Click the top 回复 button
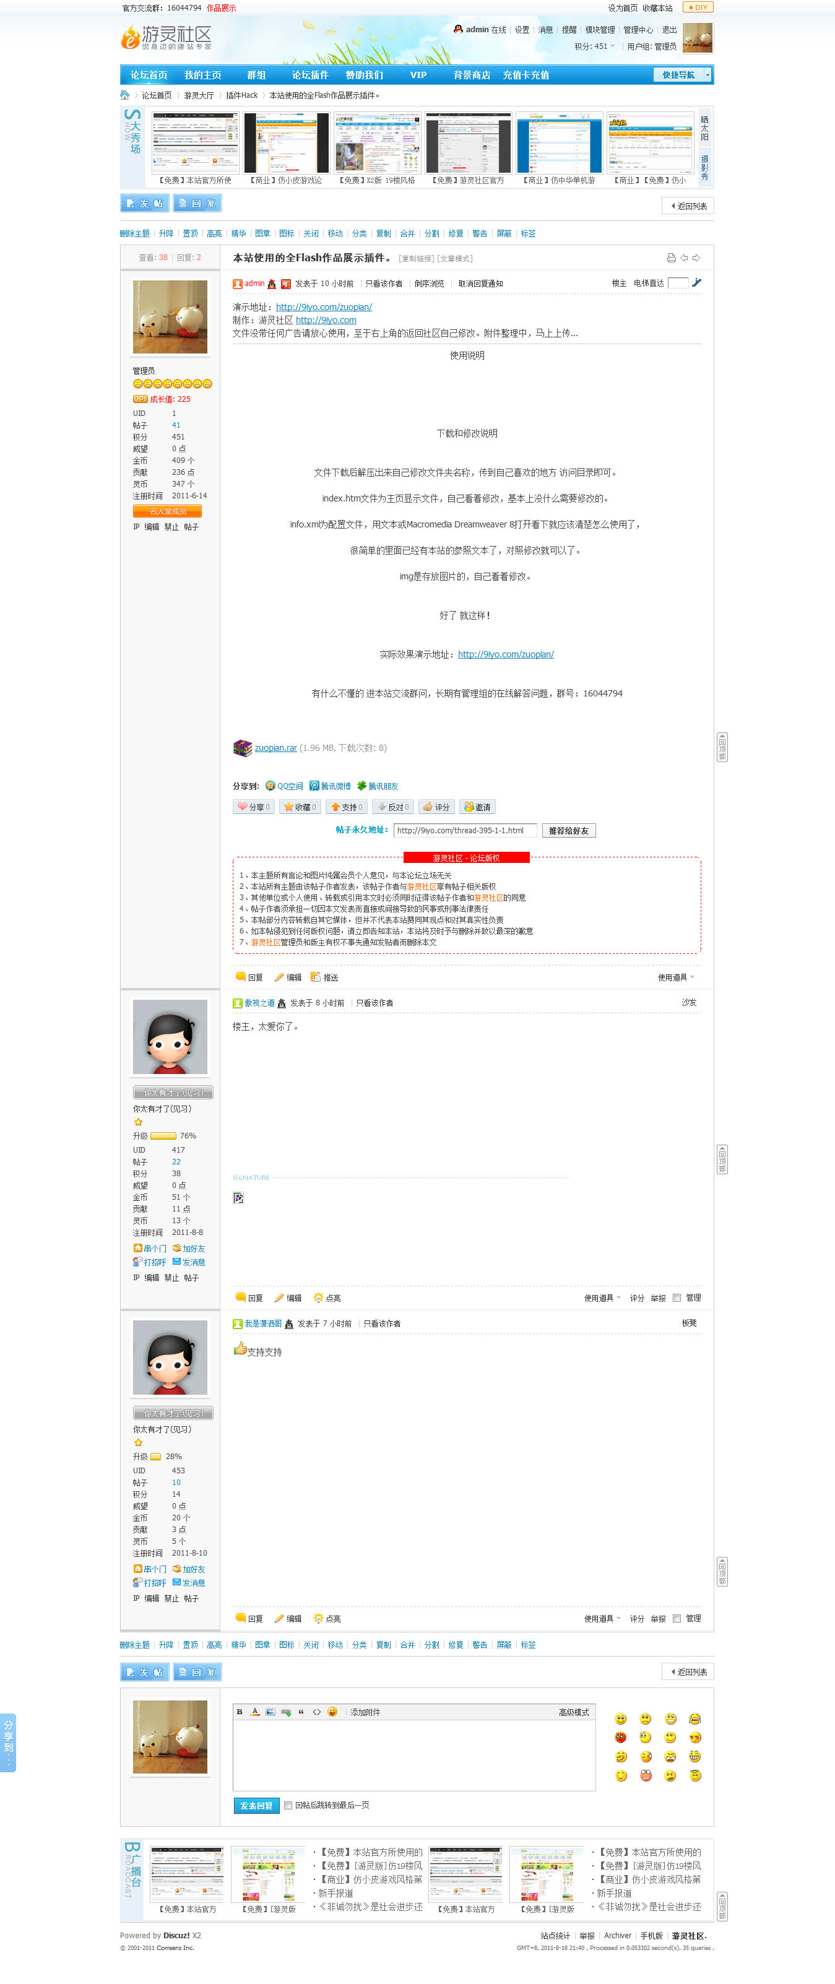835x1984 pixels. [197, 203]
